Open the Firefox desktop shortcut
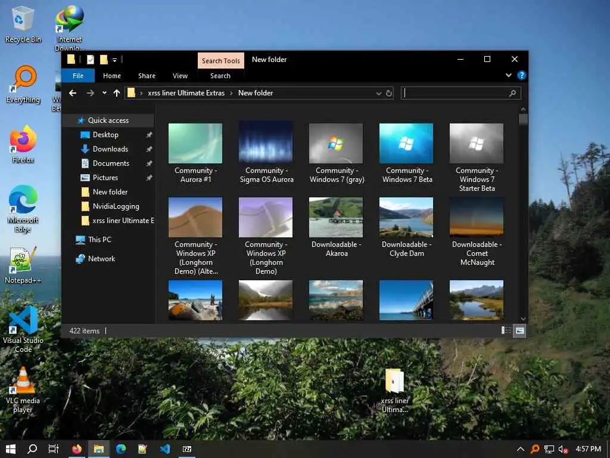The height and width of the screenshot is (458, 610). (x=23, y=144)
